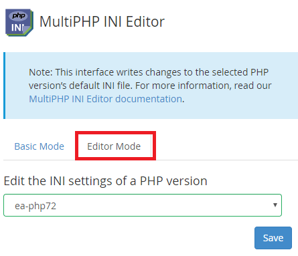298x256 pixels.
Task: Click the folded corner of the INI icon
Action: click(27, 30)
